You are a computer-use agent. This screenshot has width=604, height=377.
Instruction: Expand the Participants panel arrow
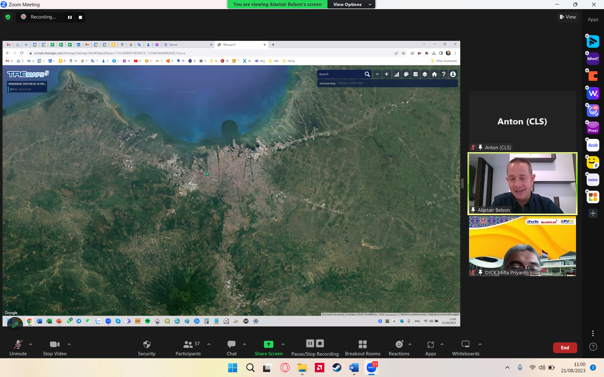pyautogui.click(x=209, y=344)
